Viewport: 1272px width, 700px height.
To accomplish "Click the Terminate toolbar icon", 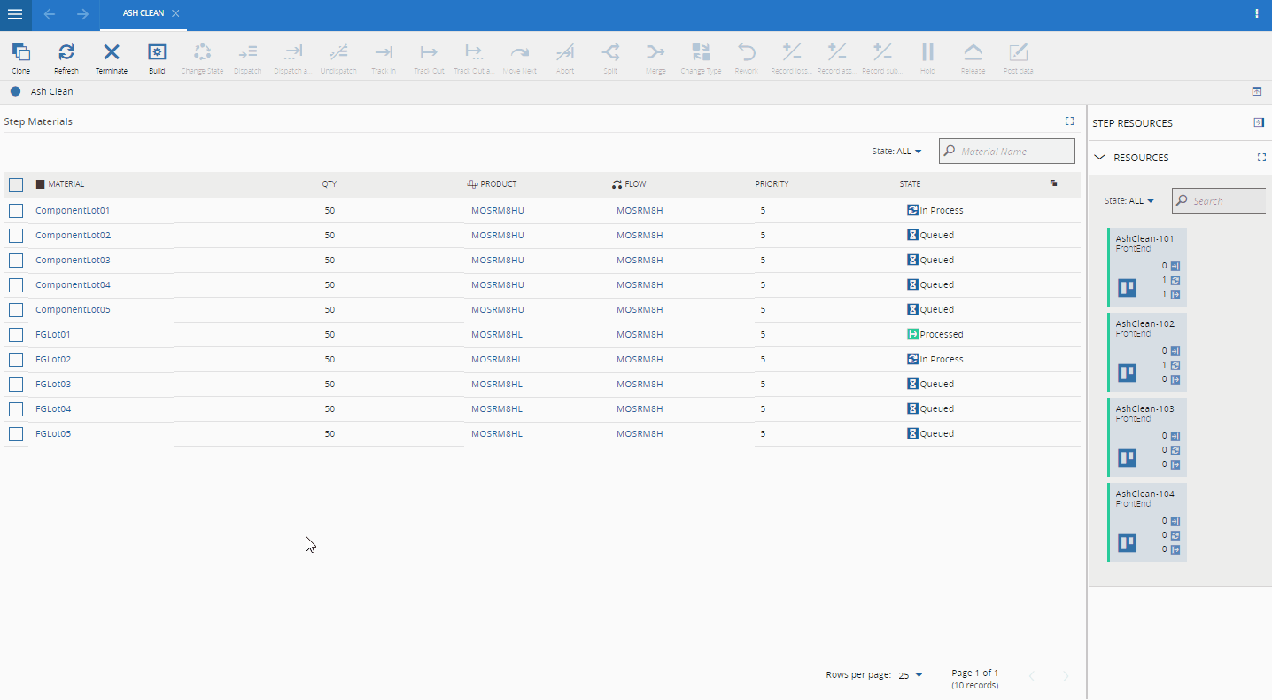I will (112, 58).
